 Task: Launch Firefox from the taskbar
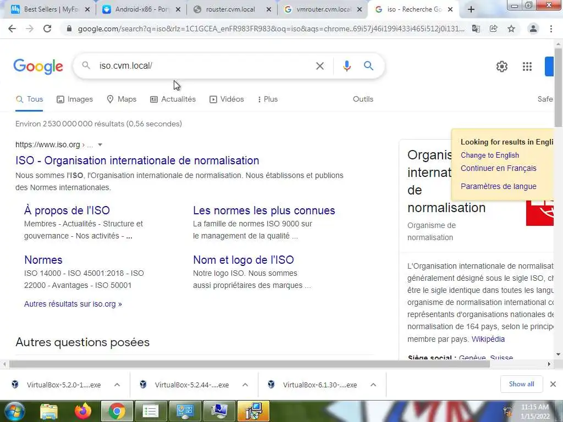83,411
